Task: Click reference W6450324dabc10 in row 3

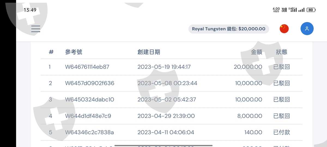Action: [89, 100]
